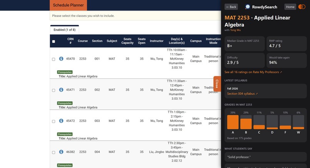Check the box for section 002

point(53,90)
